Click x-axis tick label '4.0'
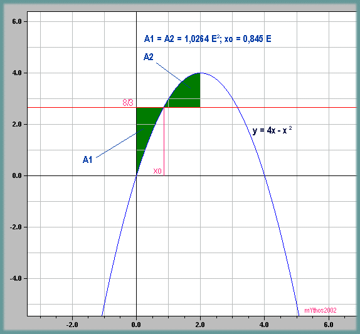This screenshot has width=360, height=334. tap(264, 325)
